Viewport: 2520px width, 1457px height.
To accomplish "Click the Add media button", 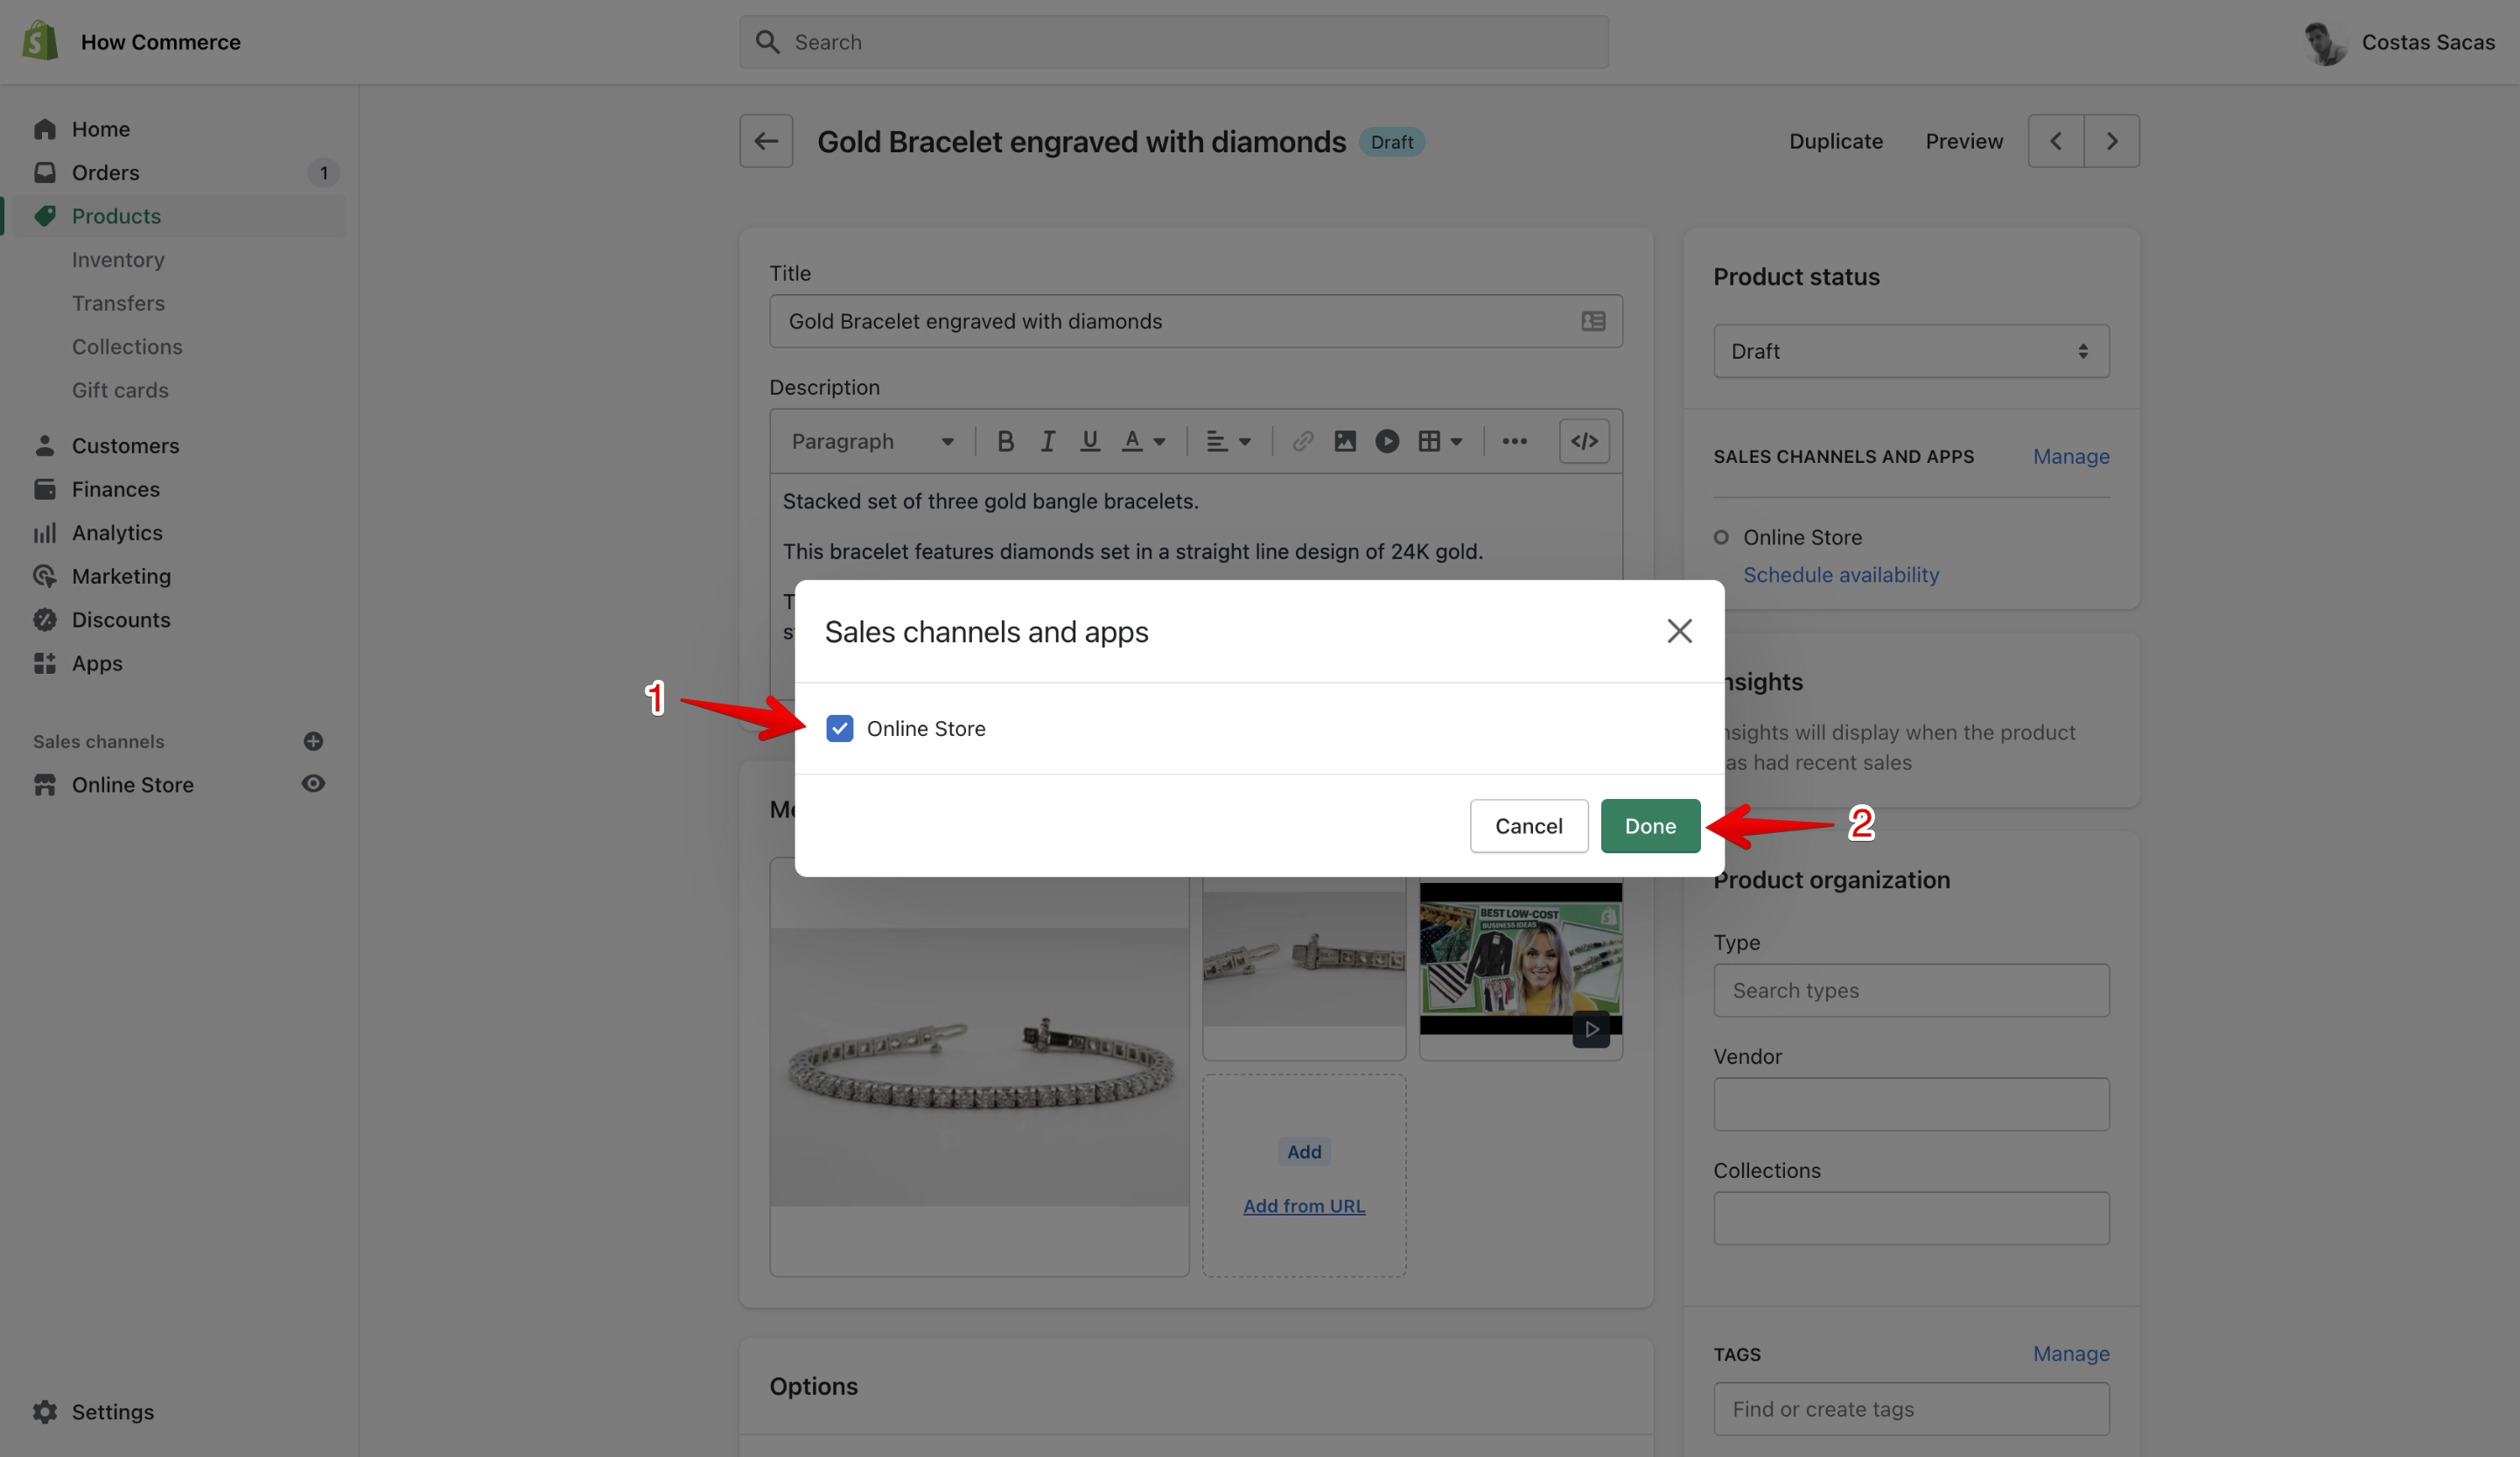I will pyautogui.click(x=1304, y=1151).
